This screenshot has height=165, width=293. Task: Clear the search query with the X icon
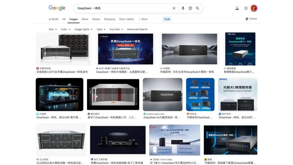tap(174, 8)
